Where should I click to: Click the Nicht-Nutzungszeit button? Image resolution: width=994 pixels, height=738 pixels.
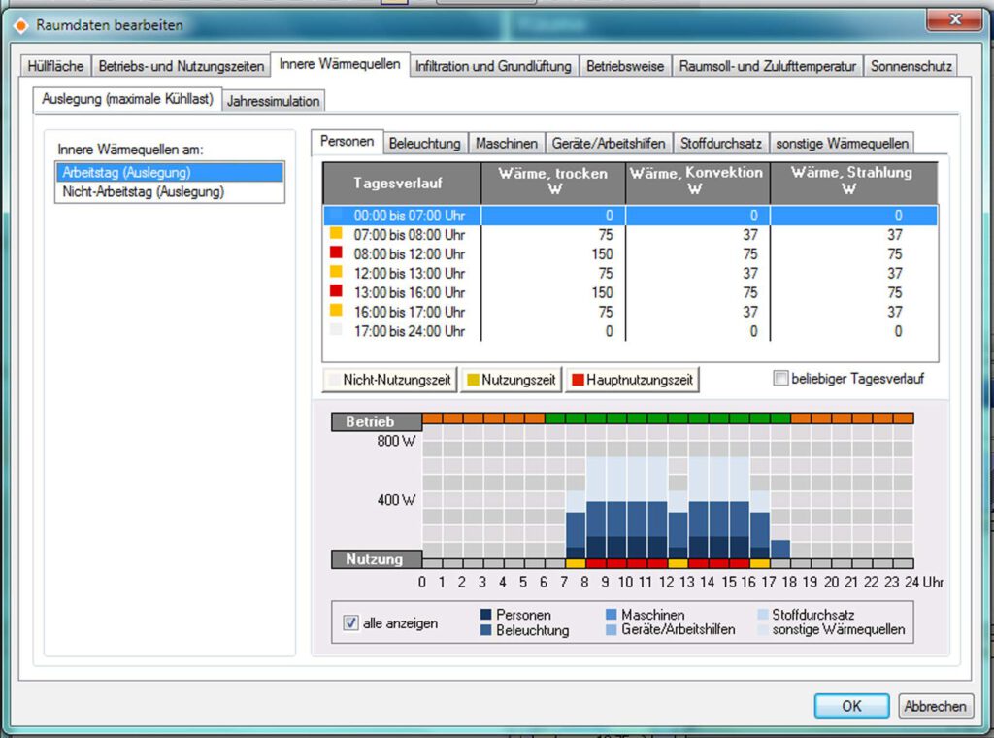pos(390,380)
